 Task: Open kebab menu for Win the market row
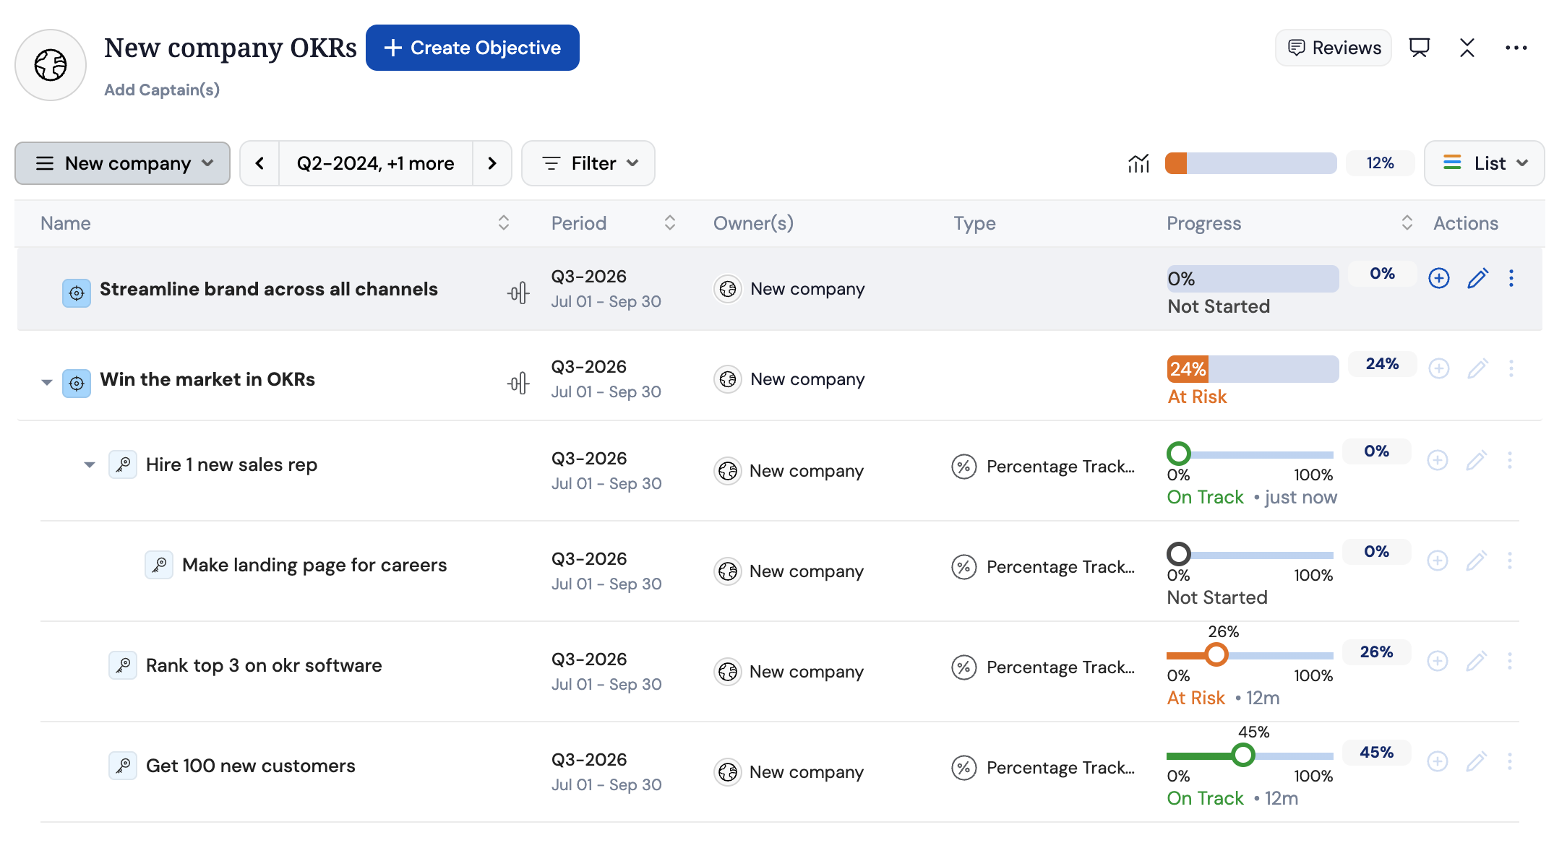(x=1511, y=368)
